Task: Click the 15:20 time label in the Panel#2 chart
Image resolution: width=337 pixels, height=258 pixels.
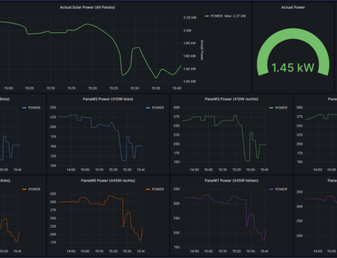Action: click(x=113, y=170)
